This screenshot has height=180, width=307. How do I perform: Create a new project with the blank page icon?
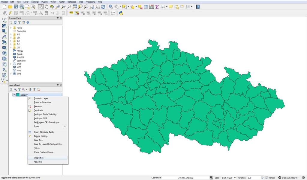[x=4, y=7]
